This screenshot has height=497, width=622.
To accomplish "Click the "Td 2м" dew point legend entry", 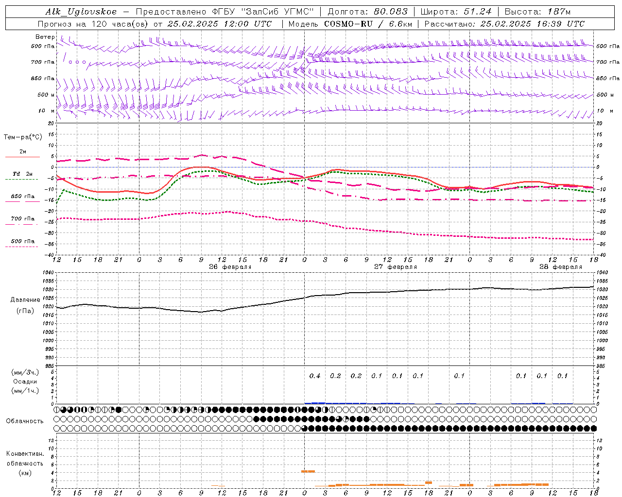I will coord(23,174).
